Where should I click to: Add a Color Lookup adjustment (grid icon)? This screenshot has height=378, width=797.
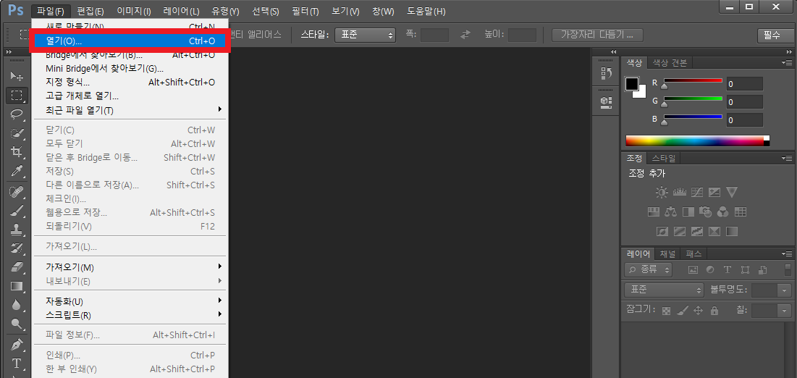(740, 211)
